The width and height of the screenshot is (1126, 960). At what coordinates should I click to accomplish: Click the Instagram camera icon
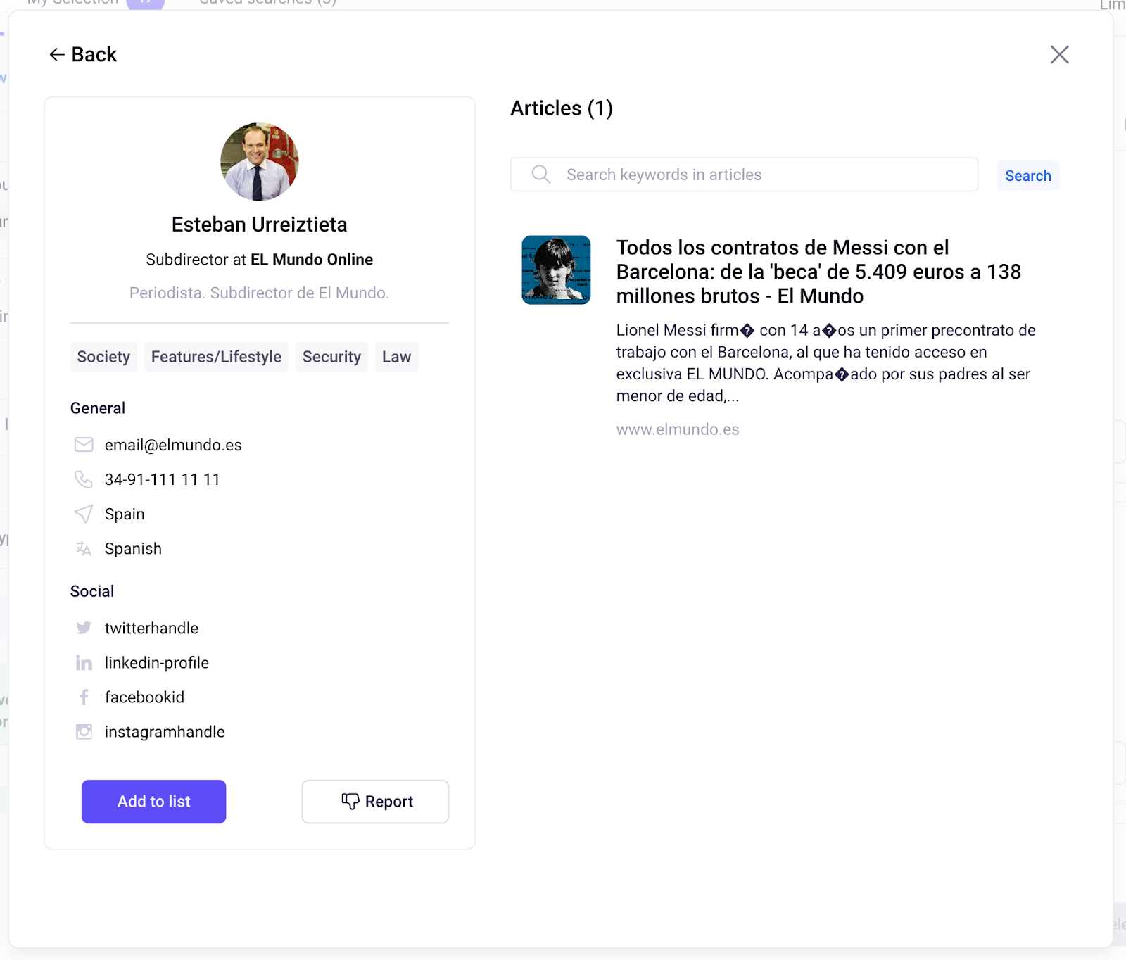[x=84, y=732]
